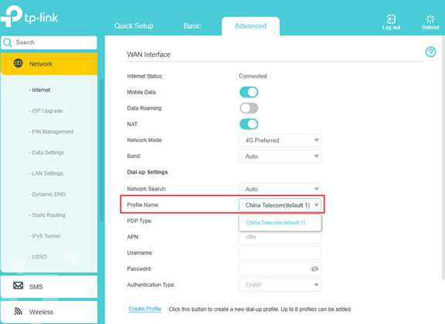Open the Band dropdown

pyautogui.click(x=280, y=156)
